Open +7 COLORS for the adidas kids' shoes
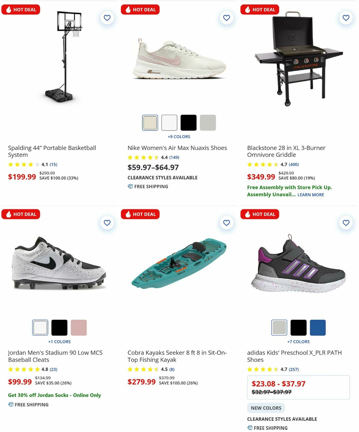359x432 pixels. (299, 341)
